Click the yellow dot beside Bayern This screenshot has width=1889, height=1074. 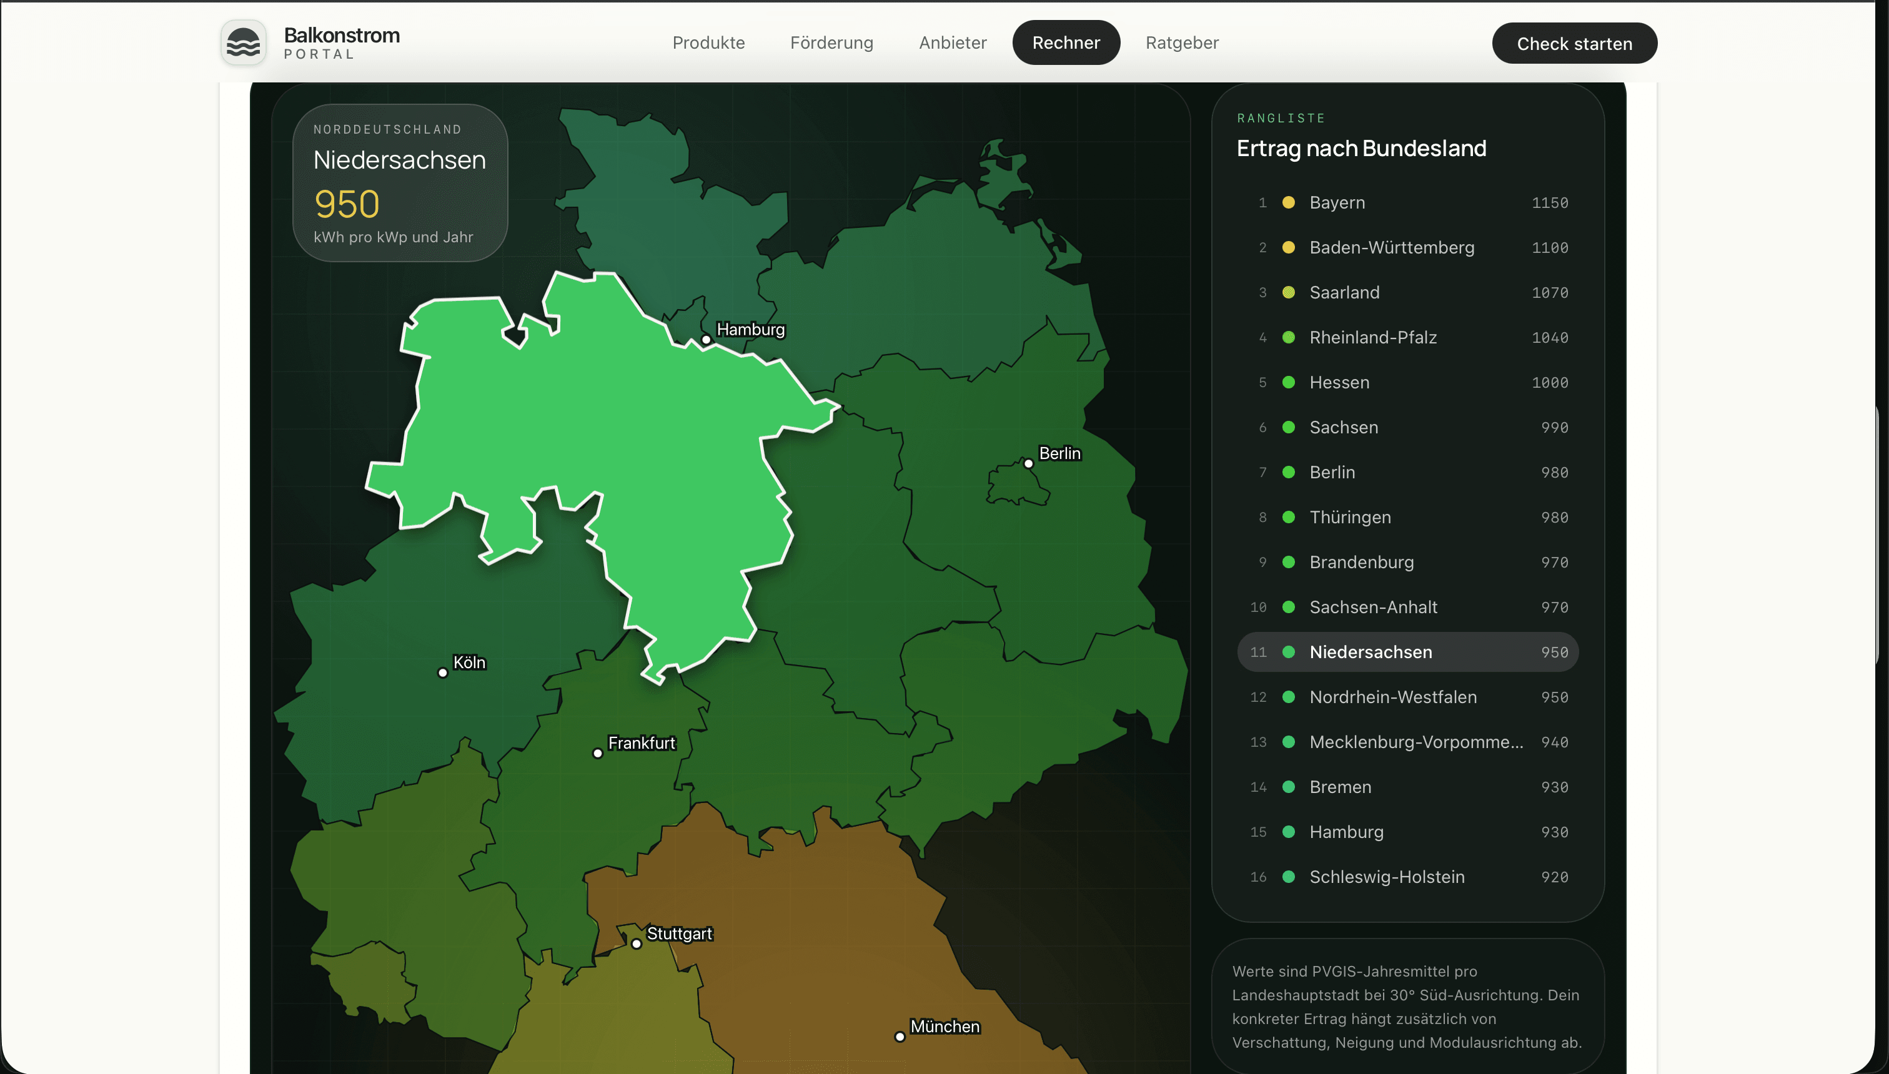coord(1288,203)
